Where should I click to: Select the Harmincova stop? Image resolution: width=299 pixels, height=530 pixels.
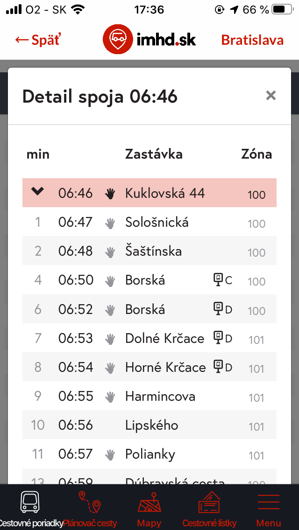coord(160,397)
